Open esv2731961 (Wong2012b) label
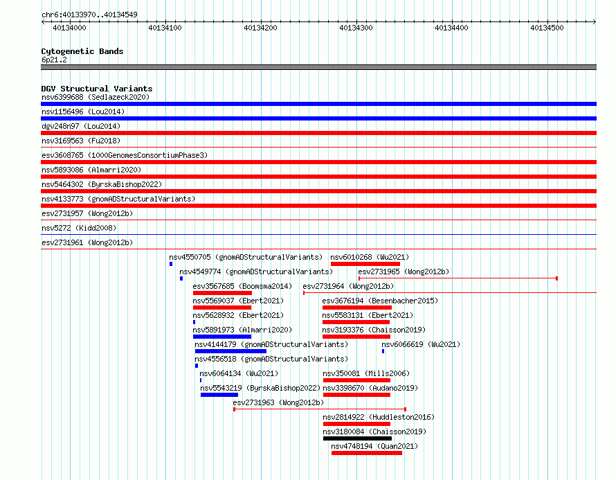 [87, 242]
